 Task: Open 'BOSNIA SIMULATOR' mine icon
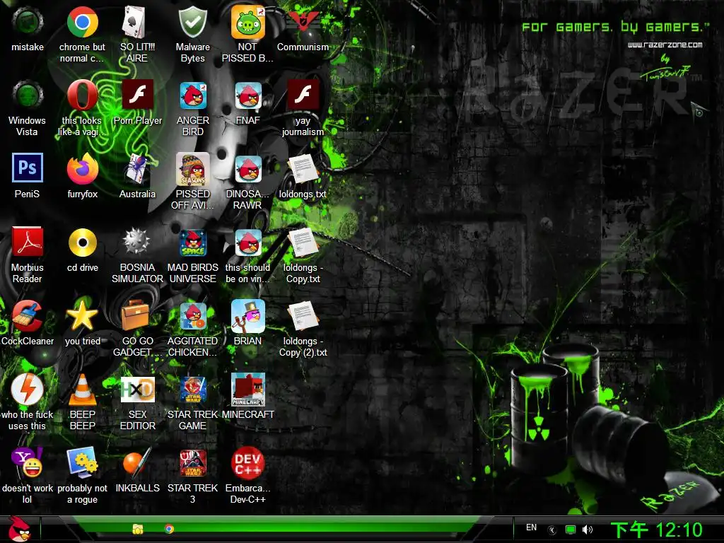click(137, 242)
